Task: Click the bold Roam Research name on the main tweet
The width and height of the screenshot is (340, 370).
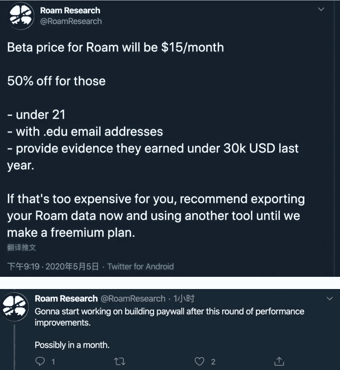Action: coord(70,10)
